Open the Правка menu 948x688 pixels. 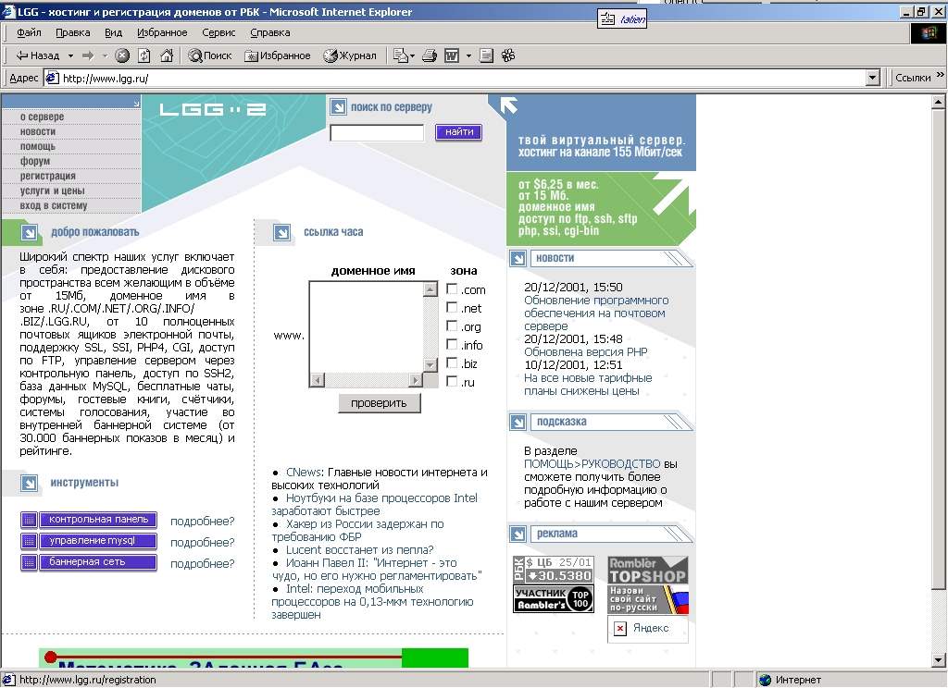(x=72, y=32)
